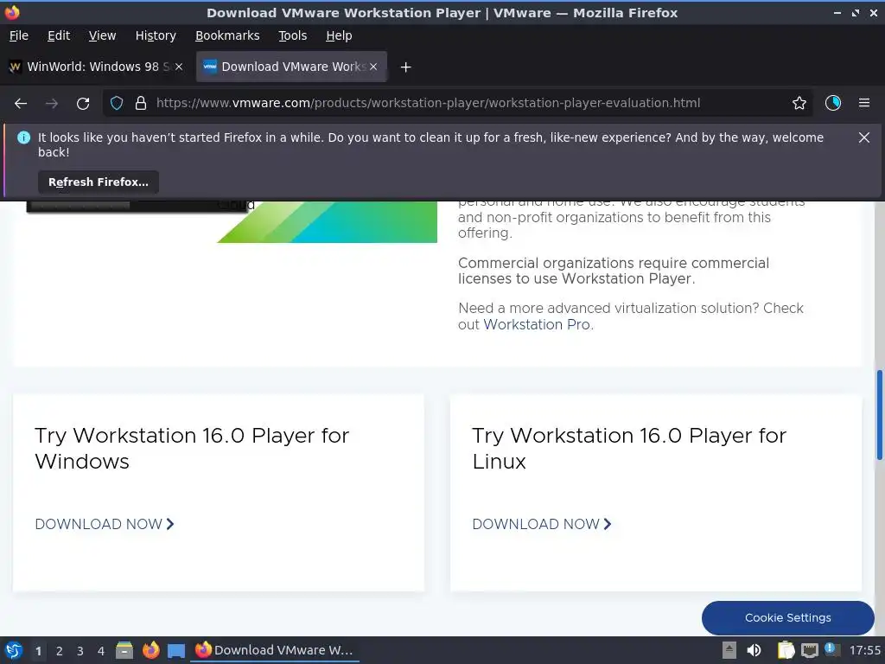Click the Refresh Firefox button
The height and width of the screenshot is (664, 885).
tap(99, 182)
